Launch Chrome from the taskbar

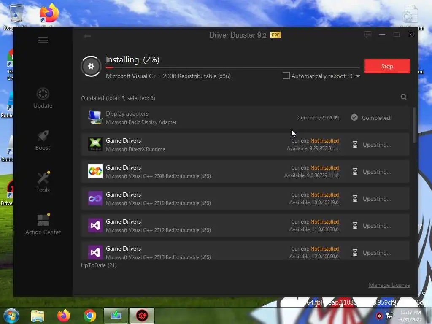90,316
